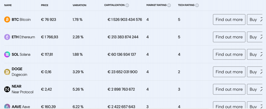Click the price € 76 923

[x=49, y=20]
